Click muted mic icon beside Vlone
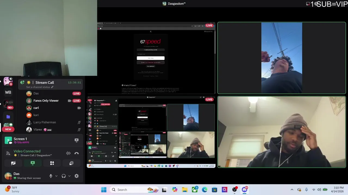The image size is (348, 195). click(79, 130)
